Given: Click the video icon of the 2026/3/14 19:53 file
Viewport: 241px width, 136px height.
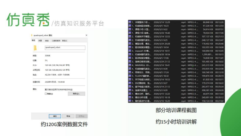Looking at the screenshot, I should [x=130, y=79].
